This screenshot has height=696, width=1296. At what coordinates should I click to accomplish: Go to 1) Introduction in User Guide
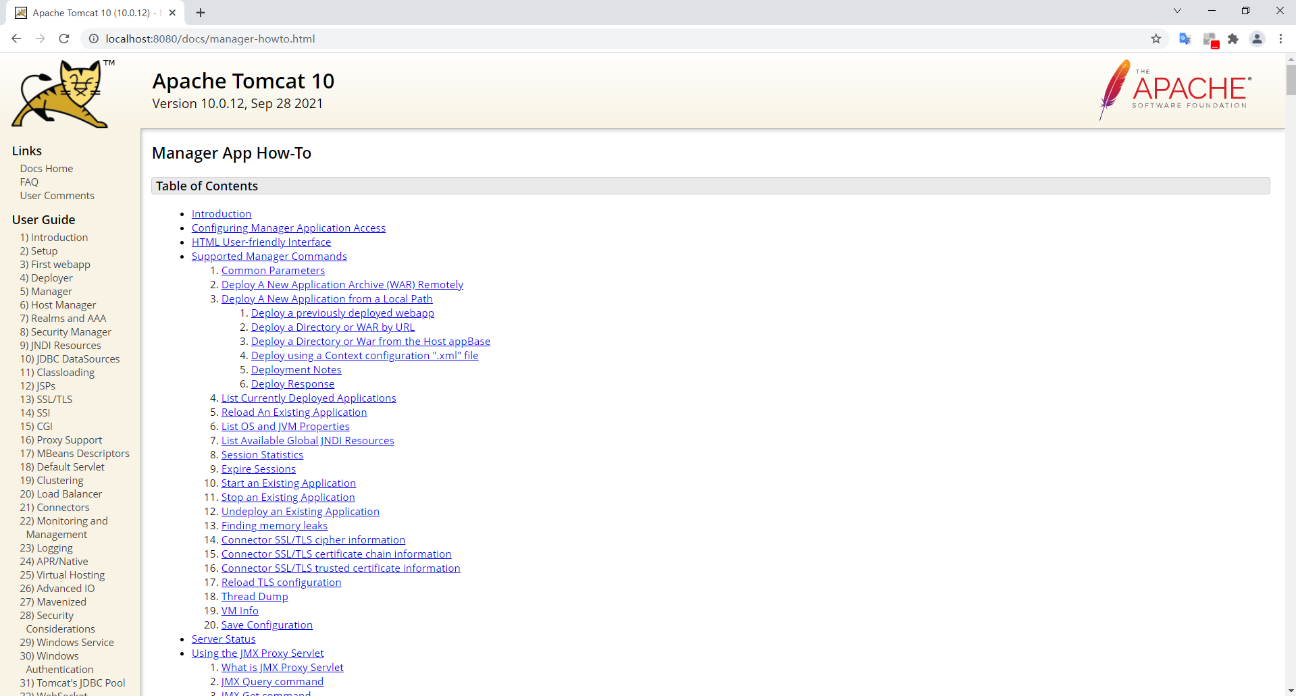pos(54,238)
